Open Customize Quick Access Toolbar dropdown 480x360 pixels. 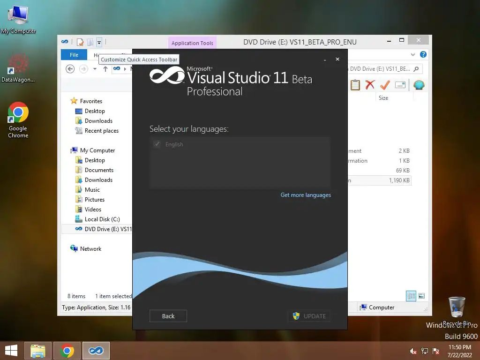[99, 42]
